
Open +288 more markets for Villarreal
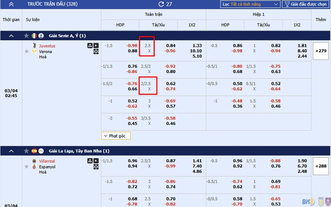[321, 166]
